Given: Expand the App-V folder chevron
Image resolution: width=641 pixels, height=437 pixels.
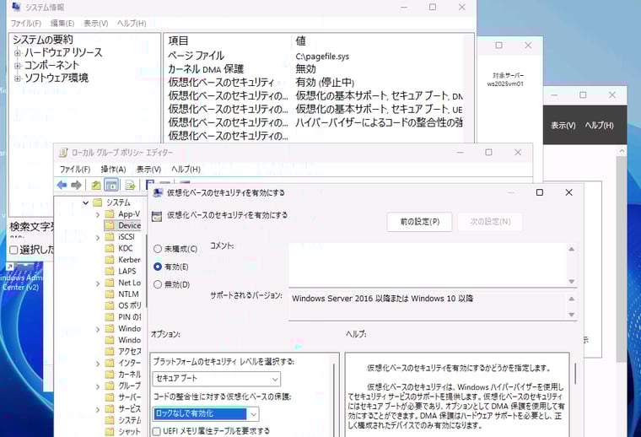Looking at the screenshot, I should click(x=98, y=214).
